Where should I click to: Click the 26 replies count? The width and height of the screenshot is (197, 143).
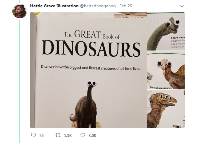point(42,135)
